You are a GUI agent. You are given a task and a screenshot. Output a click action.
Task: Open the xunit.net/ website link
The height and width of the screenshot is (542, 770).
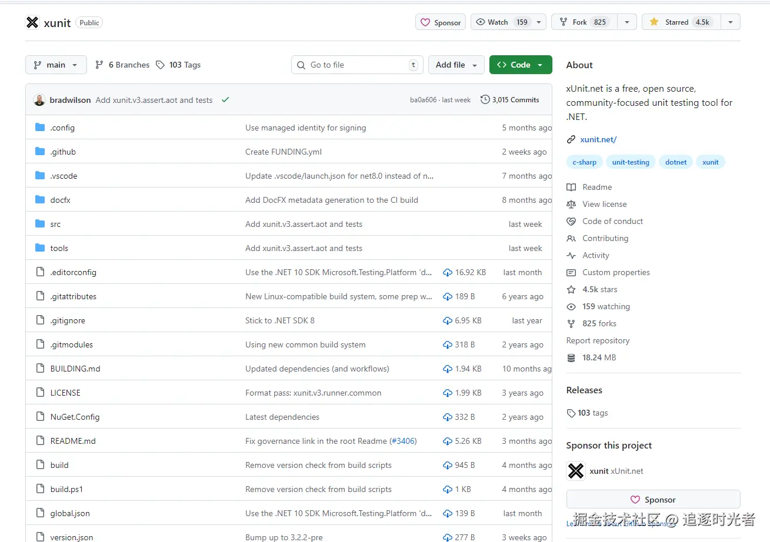coord(598,139)
